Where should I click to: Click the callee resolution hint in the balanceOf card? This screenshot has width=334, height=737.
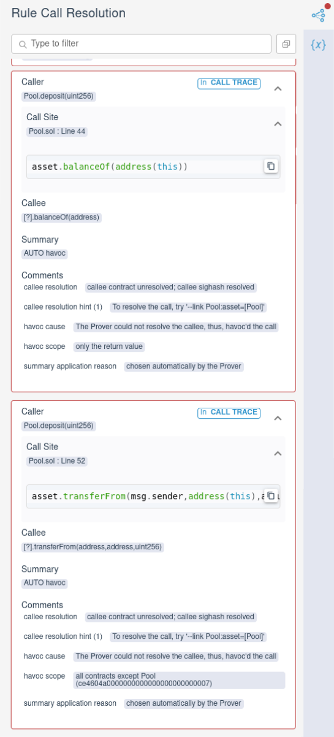coord(189,307)
